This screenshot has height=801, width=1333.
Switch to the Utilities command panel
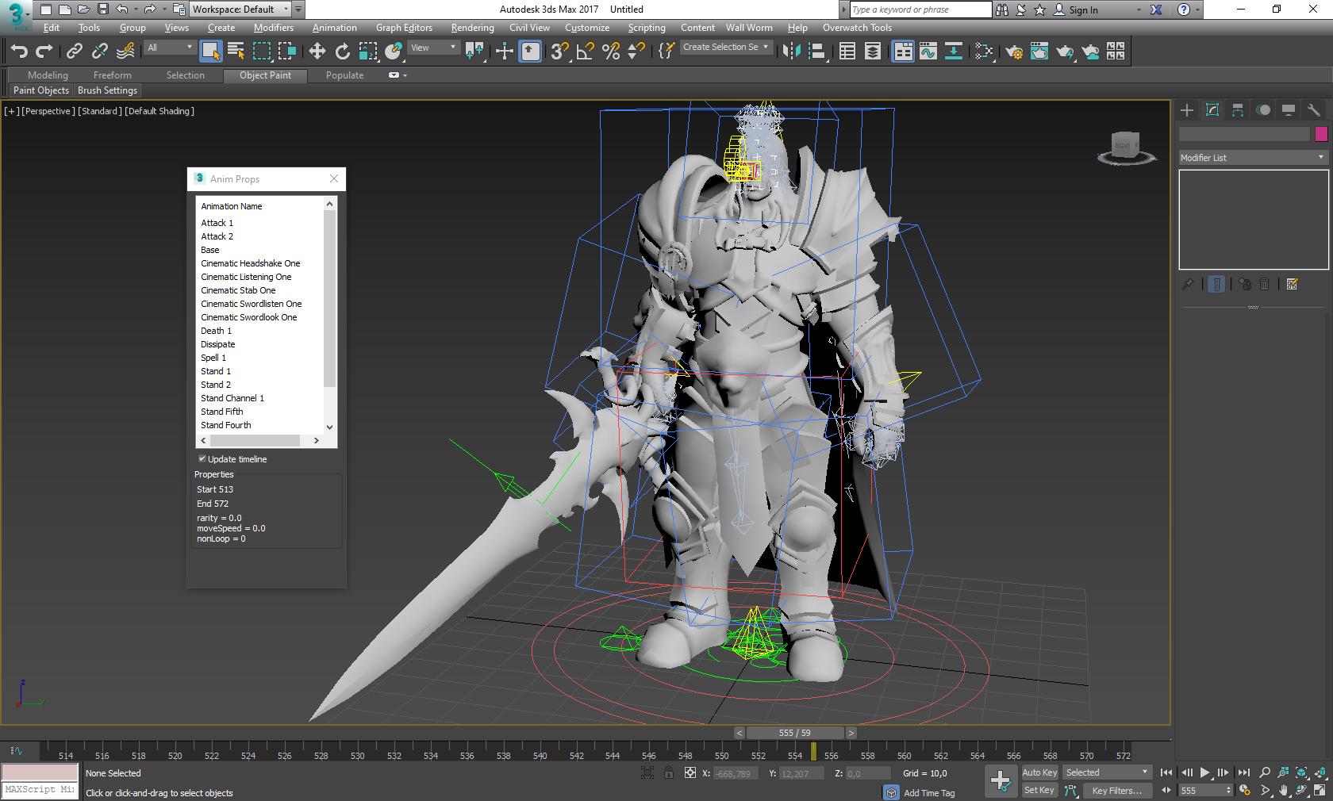tap(1314, 110)
